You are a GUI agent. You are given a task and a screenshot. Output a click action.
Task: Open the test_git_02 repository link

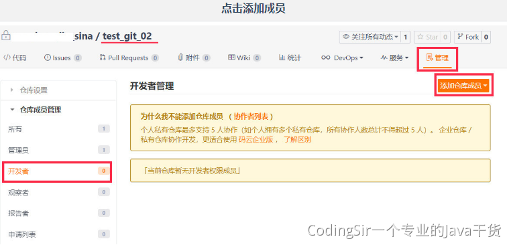[x=127, y=36]
